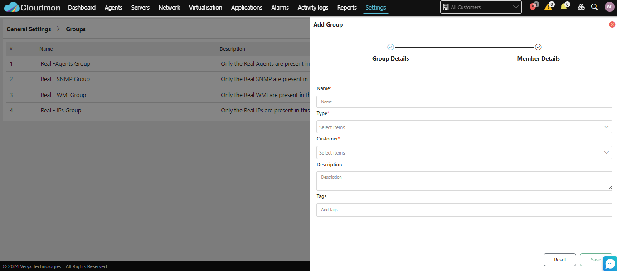617x271 pixels.
Task: Click the Cloudmon logo
Action: pyautogui.click(x=32, y=7)
